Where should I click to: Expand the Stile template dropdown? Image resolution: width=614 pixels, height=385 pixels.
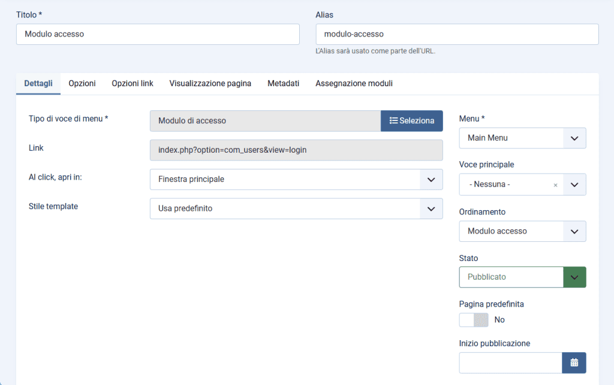pos(296,209)
